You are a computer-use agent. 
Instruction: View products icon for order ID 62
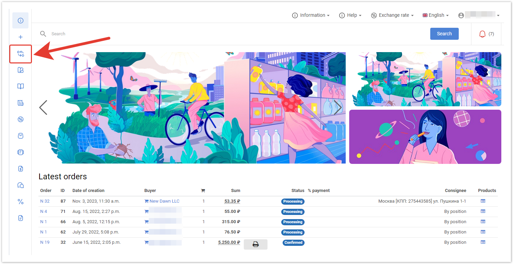pyautogui.click(x=483, y=232)
